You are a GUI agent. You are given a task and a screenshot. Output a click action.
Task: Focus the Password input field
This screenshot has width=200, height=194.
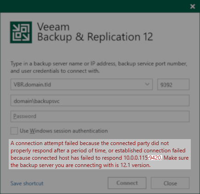click(100, 117)
